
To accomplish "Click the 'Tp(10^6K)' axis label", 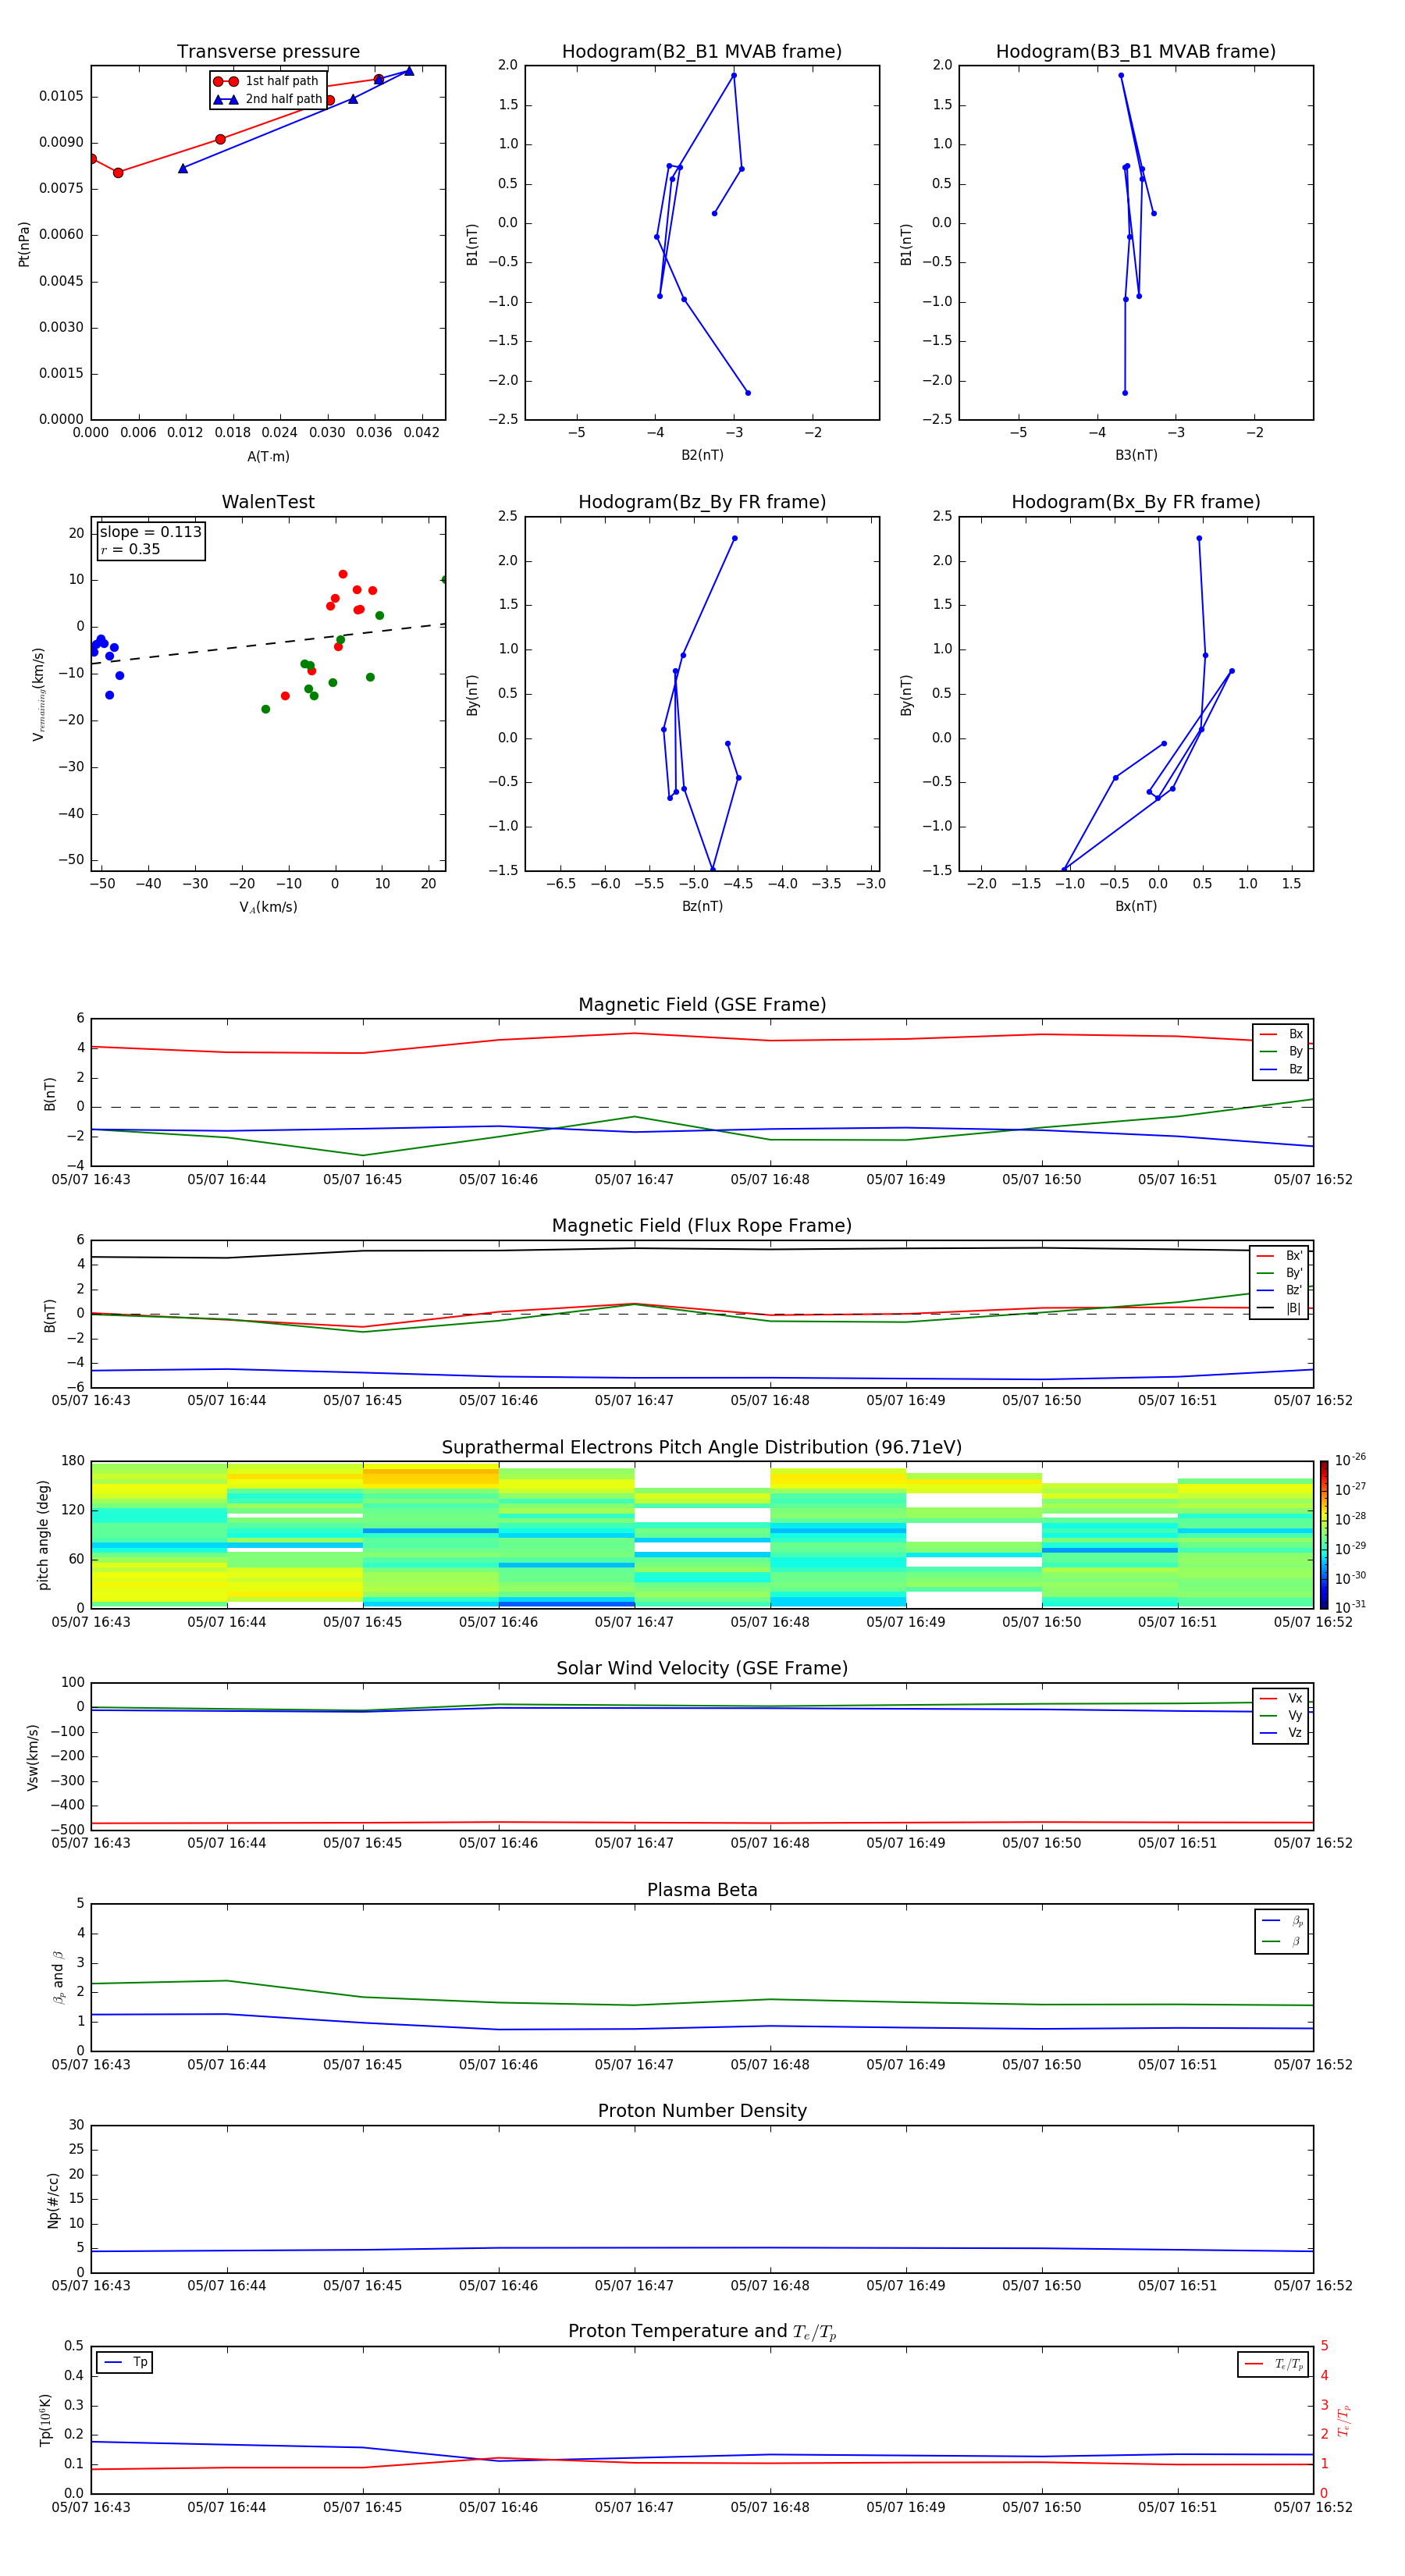I will pyautogui.click(x=45, y=2420).
